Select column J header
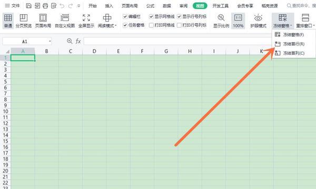The image size is (316, 189). tap(238, 51)
